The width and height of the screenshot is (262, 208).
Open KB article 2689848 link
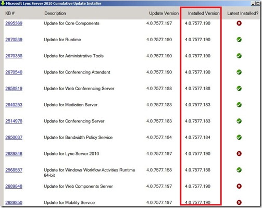[14, 186]
